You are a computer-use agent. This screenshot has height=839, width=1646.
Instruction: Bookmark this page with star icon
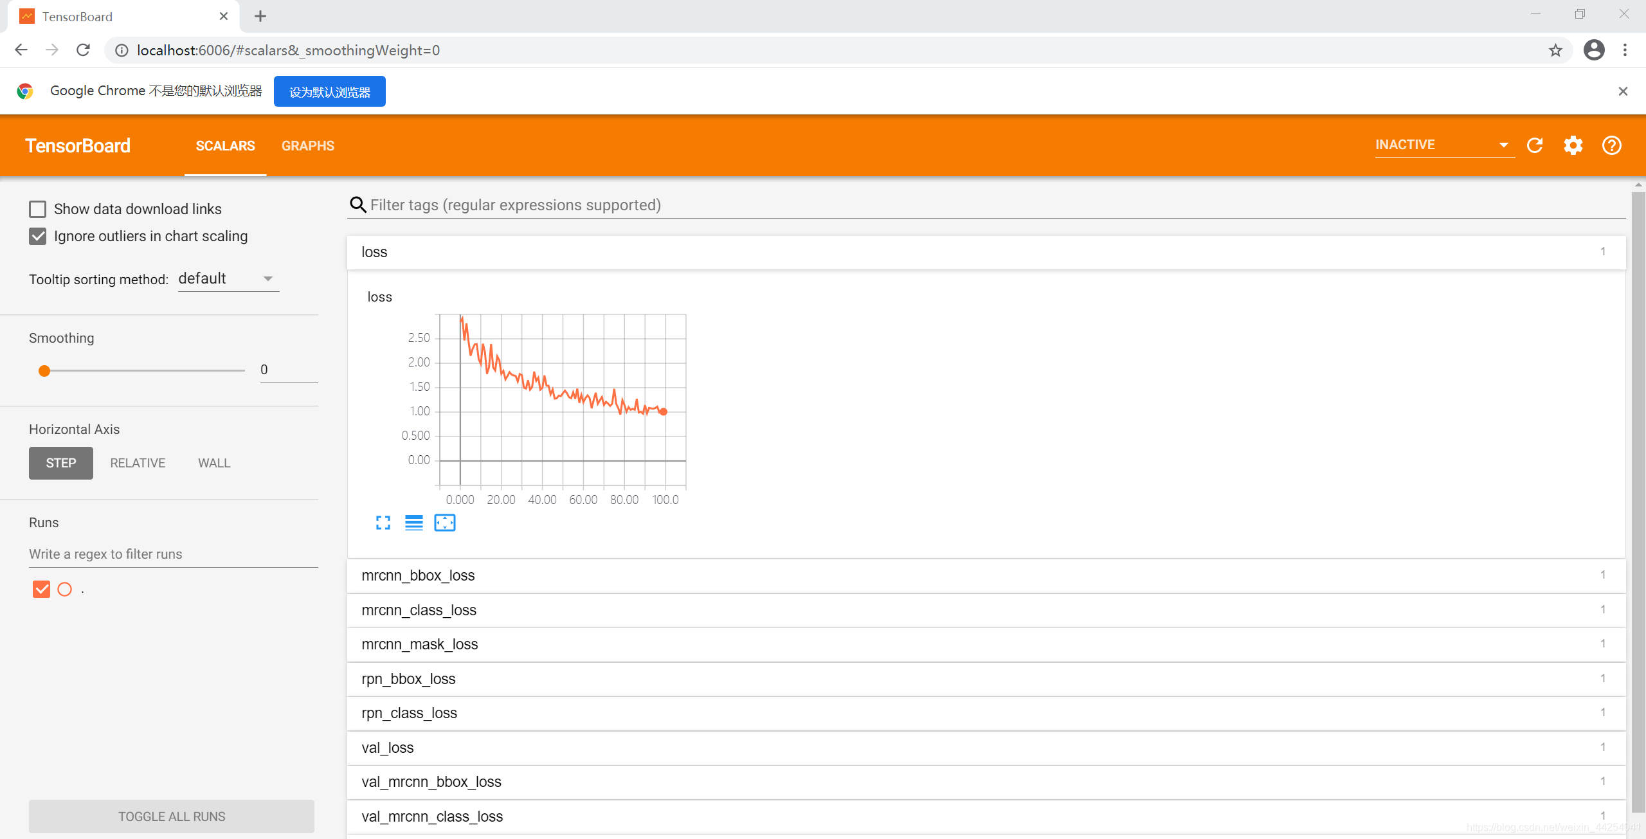coord(1555,50)
